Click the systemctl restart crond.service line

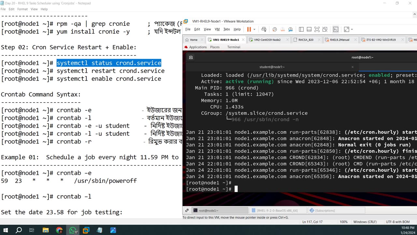click(110, 71)
